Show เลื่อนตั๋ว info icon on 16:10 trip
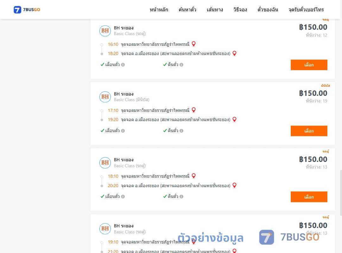The image size is (342, 253). [123, 65]
